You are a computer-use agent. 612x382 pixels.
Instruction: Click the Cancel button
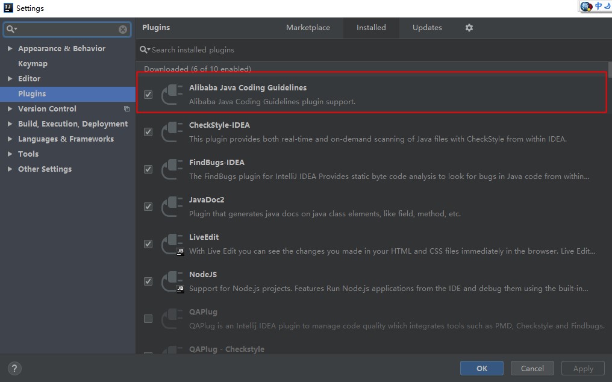click(532, 368)
